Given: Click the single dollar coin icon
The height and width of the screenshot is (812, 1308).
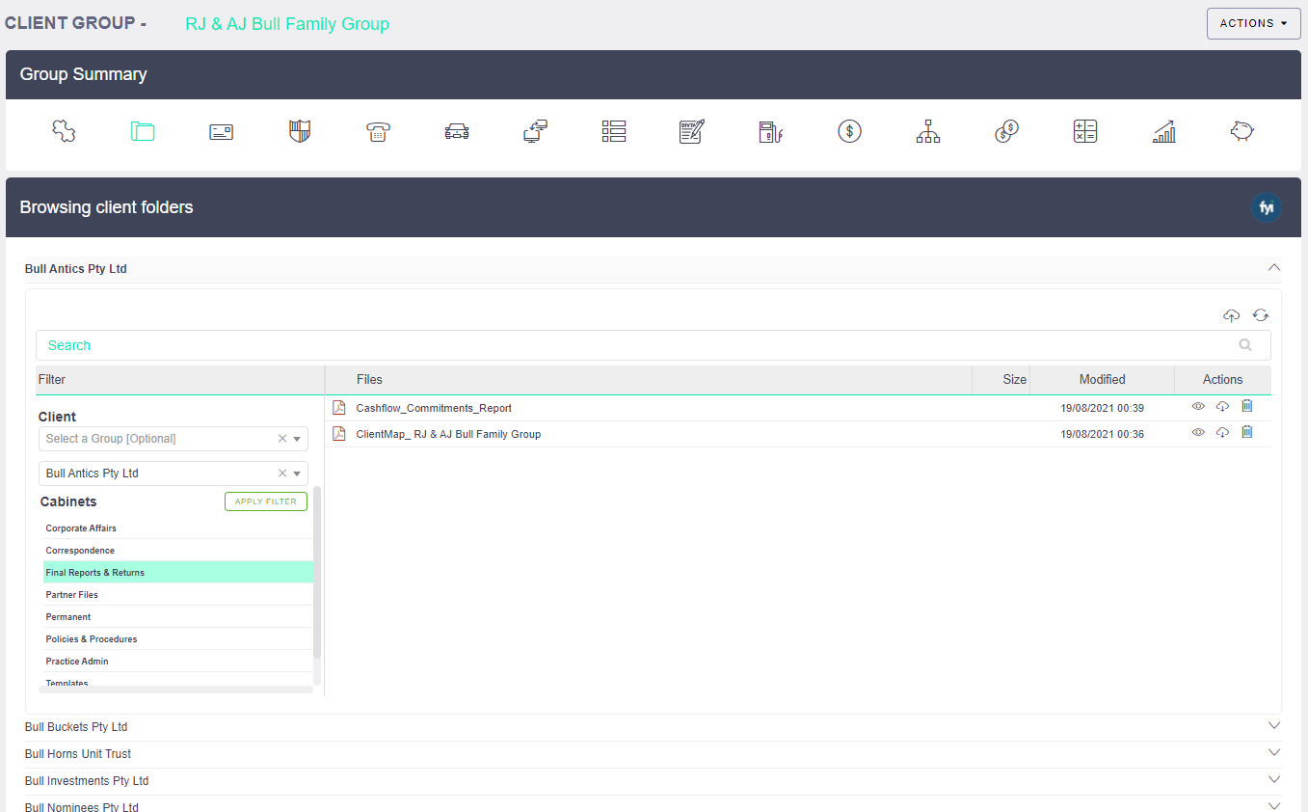Looking at the screenshot, I should point(849,131).
